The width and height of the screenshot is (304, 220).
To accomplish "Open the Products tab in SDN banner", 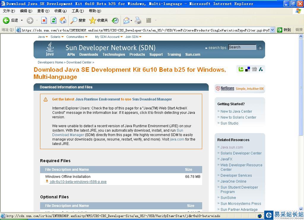I will point(137,55).
